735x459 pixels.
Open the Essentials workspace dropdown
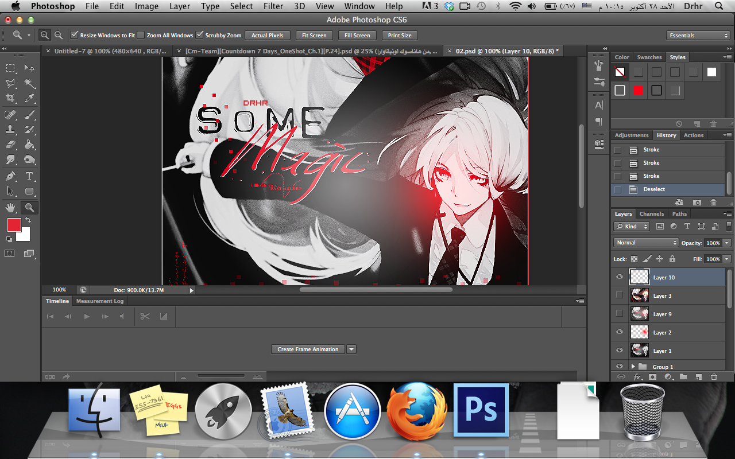tap(698, 36)
